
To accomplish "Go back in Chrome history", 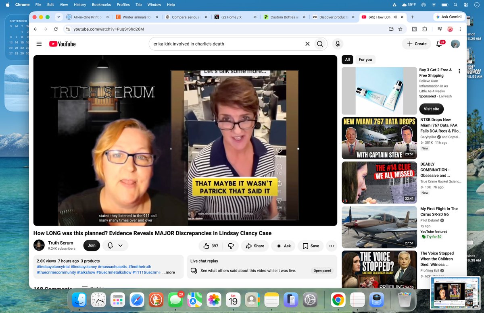I will pyautogui.click(x=35, y=29).
